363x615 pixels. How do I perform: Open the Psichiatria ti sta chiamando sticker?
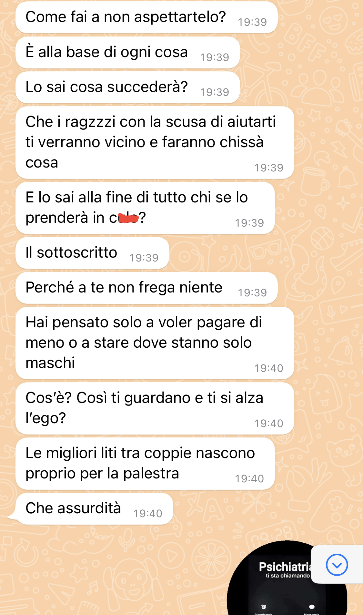[287, 578]
